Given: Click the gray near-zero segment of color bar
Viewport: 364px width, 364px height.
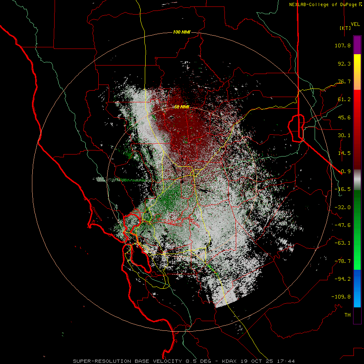Looking at the screenshot, I should pos(357,180).
